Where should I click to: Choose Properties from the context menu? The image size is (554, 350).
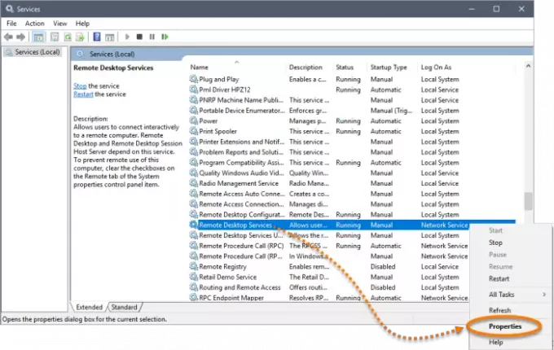pyautogui.click(x=505, y=326)
